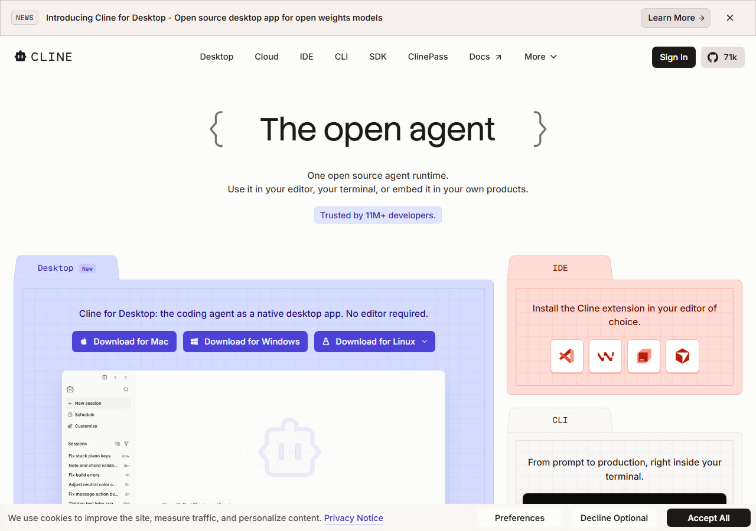Open cookie Preferences
Screen dimensions: 756x531
pos(520,518)
